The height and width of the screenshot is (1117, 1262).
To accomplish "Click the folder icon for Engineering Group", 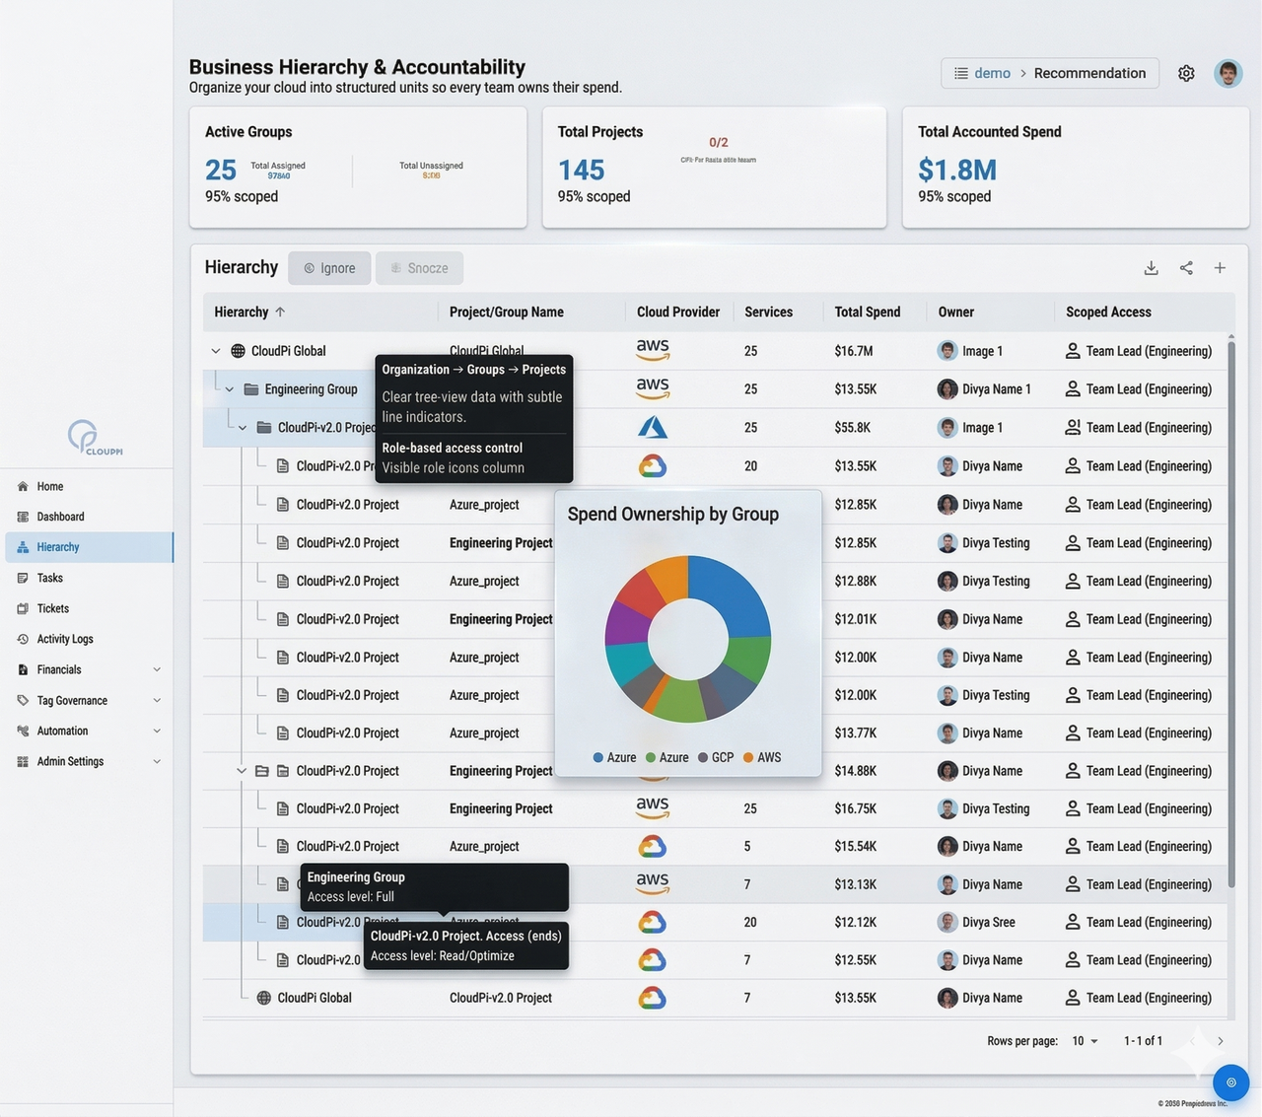I will click(x=251, y=389).
